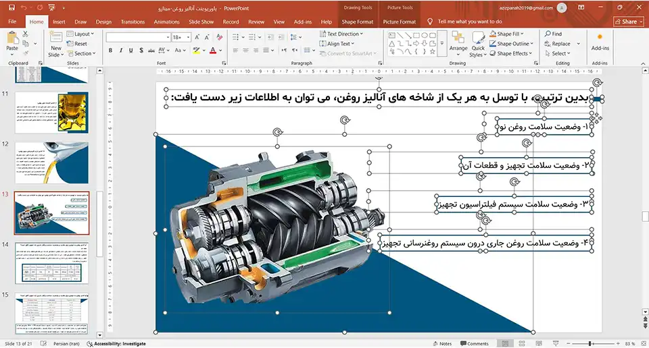Click Ribbon Display Options icon
The height and width of the screenshot is (348, 649).
pyautogui.click(x=581, y=7)
